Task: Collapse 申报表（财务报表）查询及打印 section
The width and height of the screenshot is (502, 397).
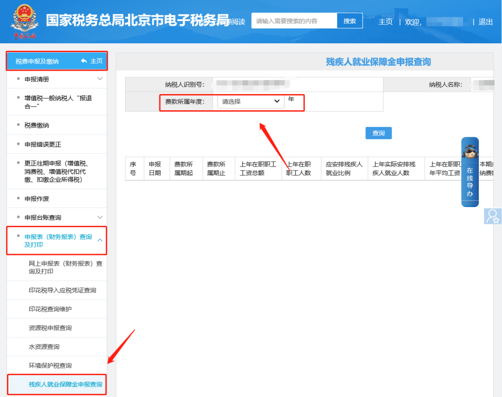Action: click(x=100, y=240)
